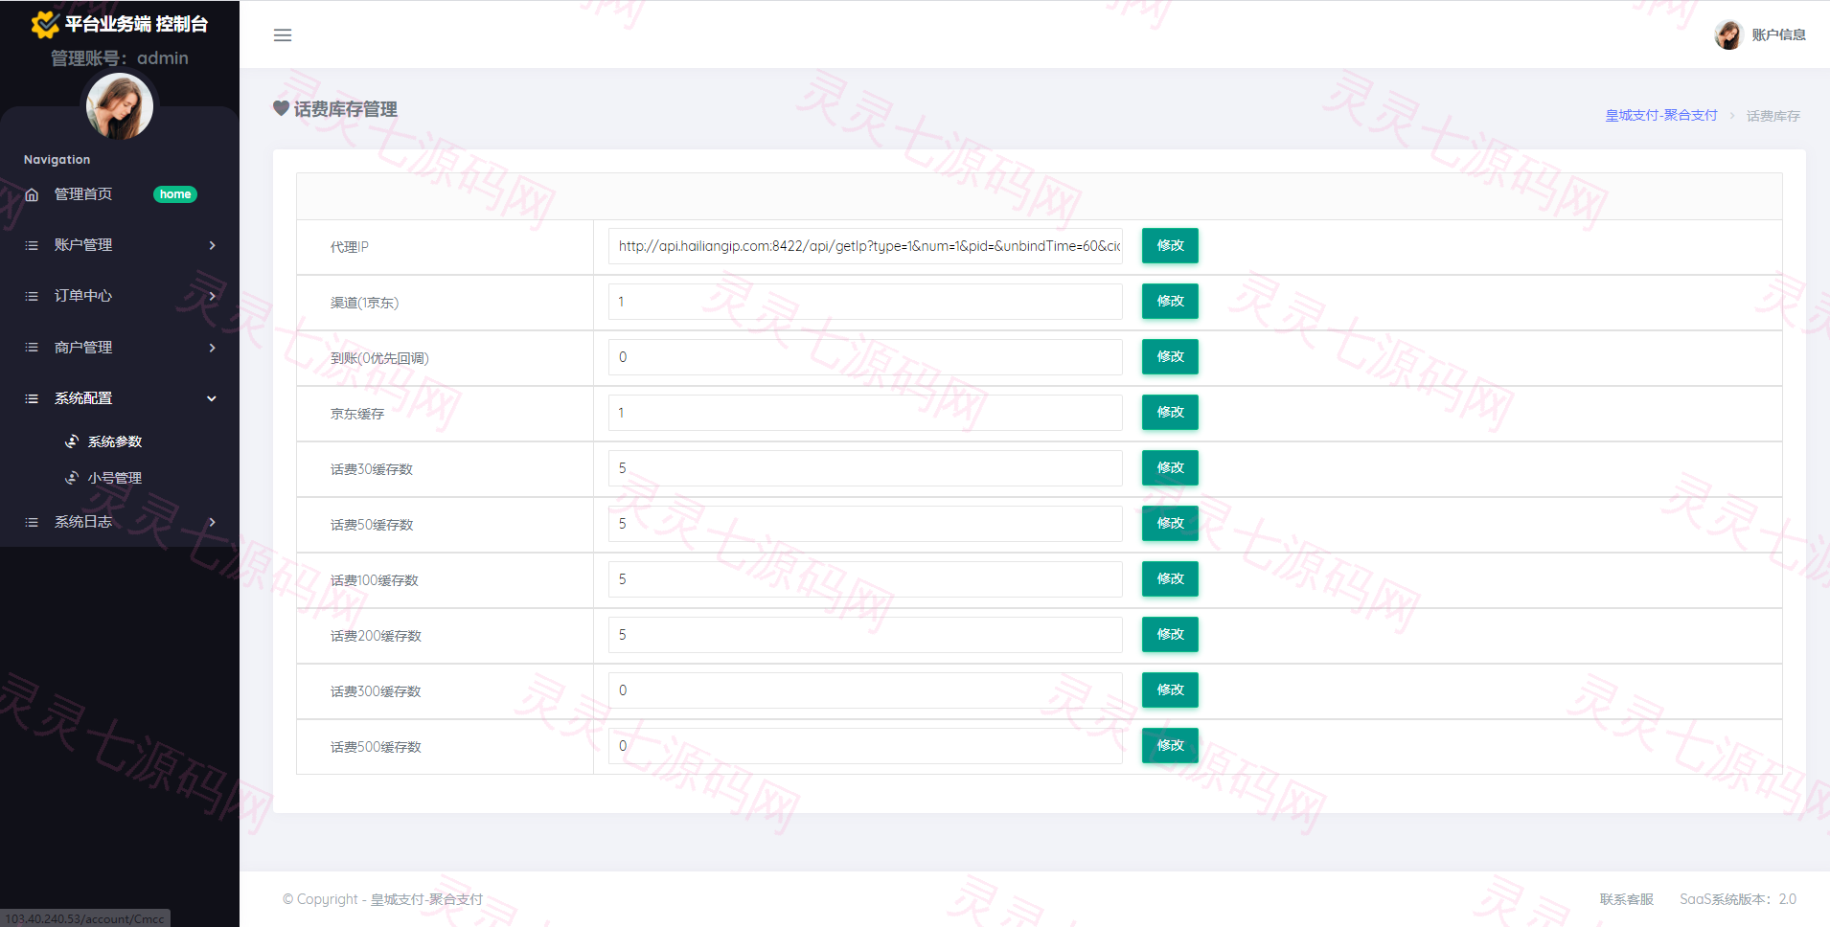Click 账户信息 at top right
This screenshot has height=927, width=1830.
1778,34
